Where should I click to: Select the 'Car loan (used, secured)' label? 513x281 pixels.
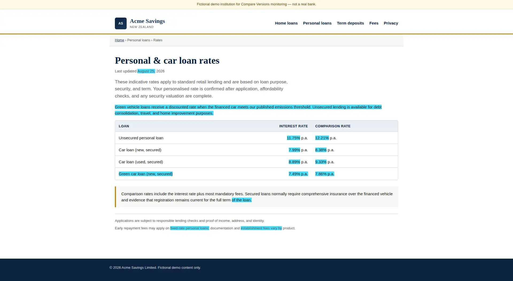(x=141, y=162)
